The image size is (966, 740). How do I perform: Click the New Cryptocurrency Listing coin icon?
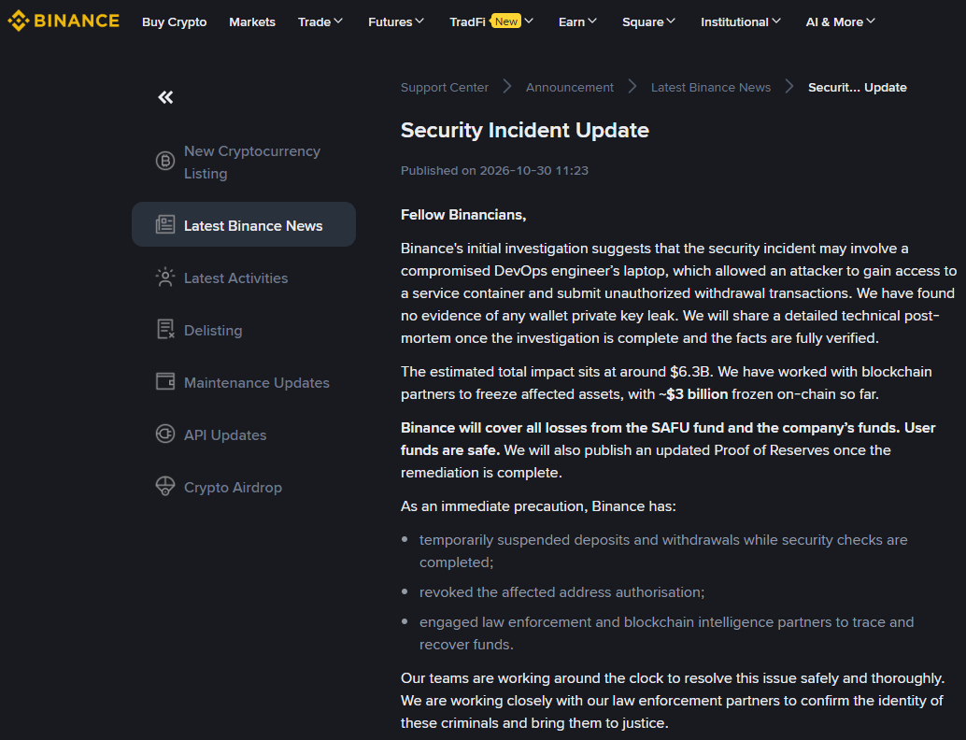[x=165, y=161]
